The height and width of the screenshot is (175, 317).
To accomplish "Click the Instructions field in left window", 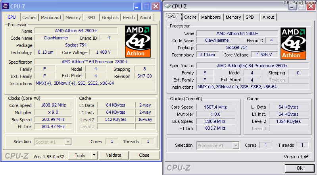I will [95, 86].
